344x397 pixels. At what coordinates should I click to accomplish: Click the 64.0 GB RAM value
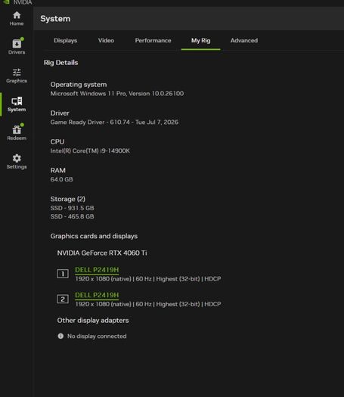click(x=61, y=179)
